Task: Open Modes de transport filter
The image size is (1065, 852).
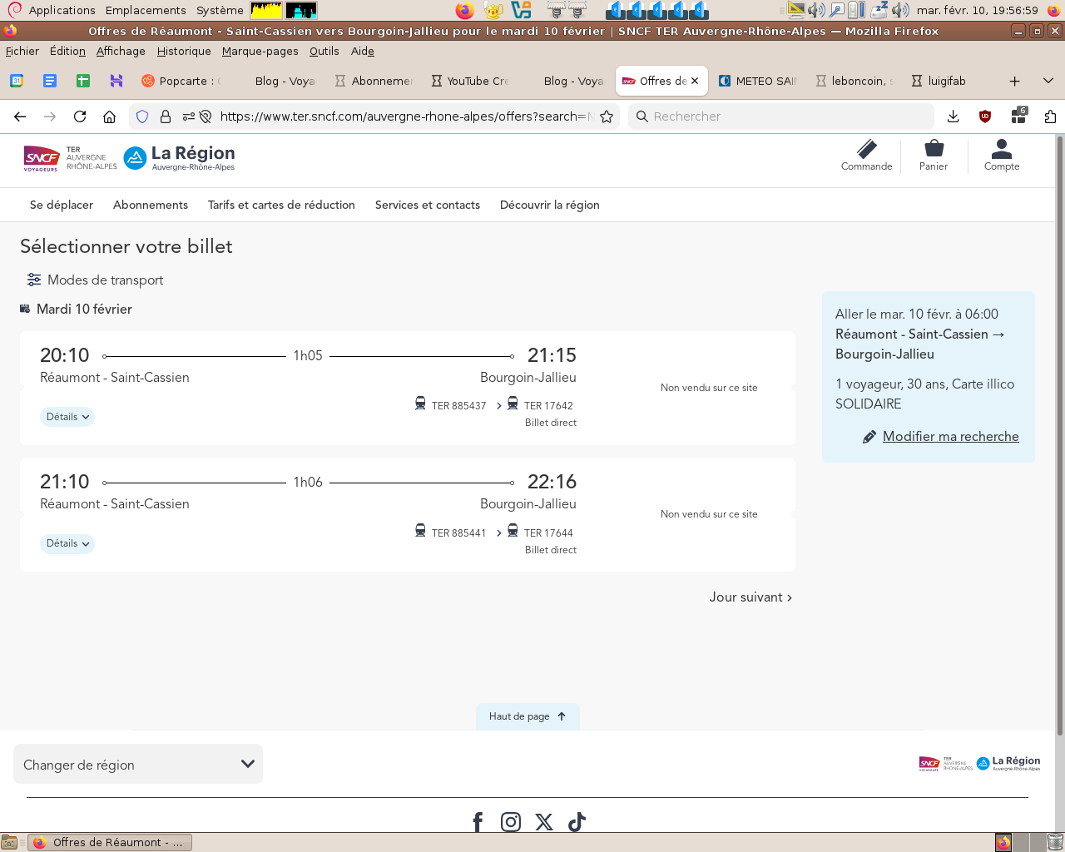Action: pos(95,280)
